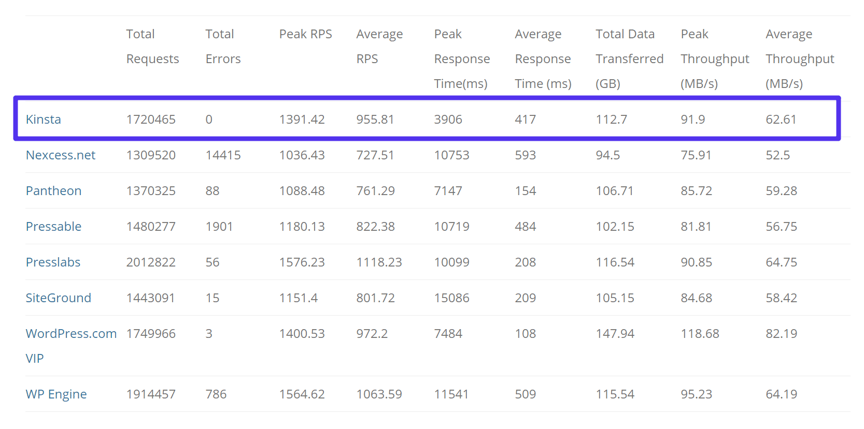Follow the WP Engine link
Image resolution: width=864 pixels, height=429 pixels.
click(x=56, y=394)
